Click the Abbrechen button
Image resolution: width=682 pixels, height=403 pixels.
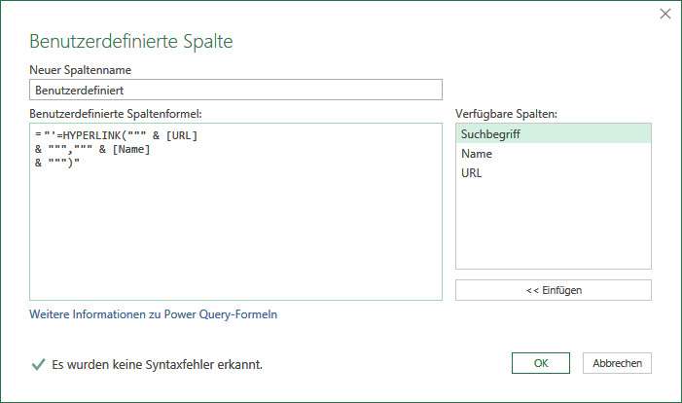(617, 363)
